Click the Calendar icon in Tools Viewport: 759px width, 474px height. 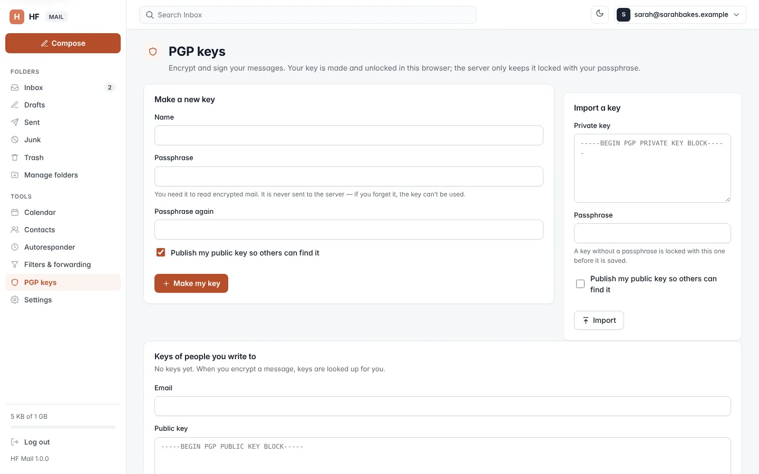tap(15, 212)
